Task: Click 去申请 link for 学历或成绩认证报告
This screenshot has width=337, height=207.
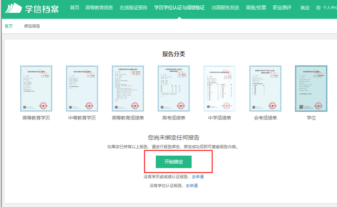Action: click(x=198, y=177)
